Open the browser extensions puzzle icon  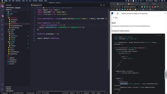[x=155, y=7]
